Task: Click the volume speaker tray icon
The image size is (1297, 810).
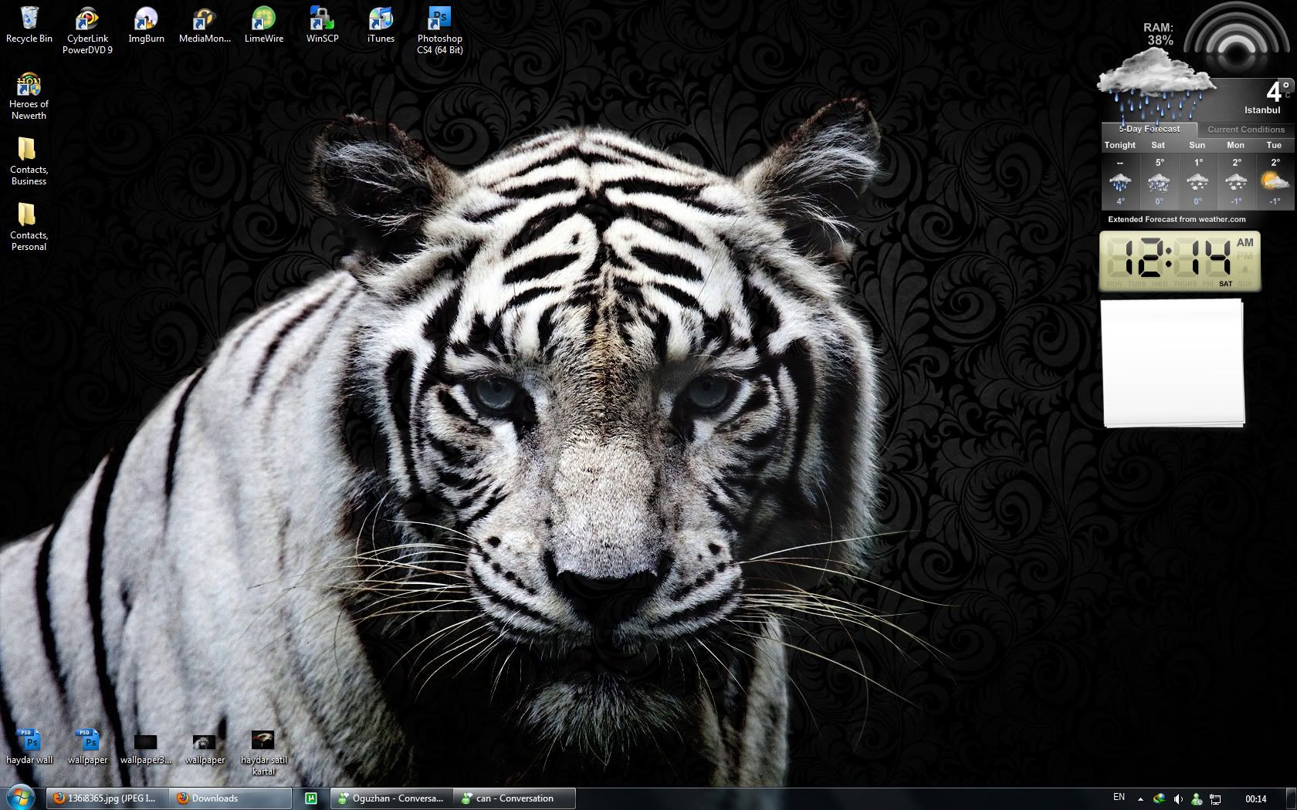Action: pyautogui.click(x=1178, y=798)
